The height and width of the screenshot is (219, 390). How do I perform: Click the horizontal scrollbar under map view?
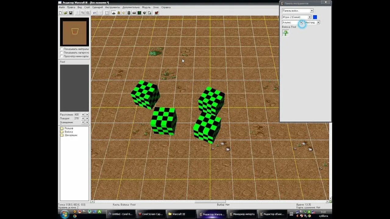[x=210, y=201]
